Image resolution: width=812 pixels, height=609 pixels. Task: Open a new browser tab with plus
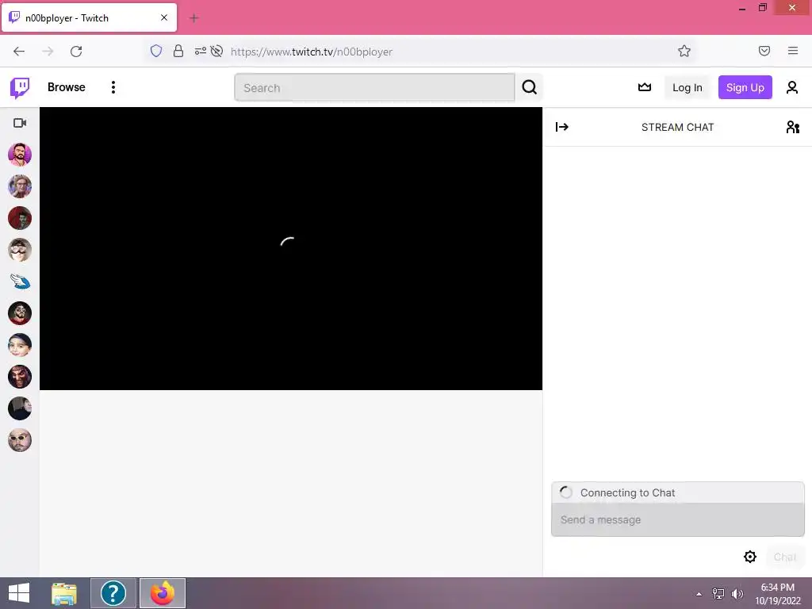coord(194,18)
